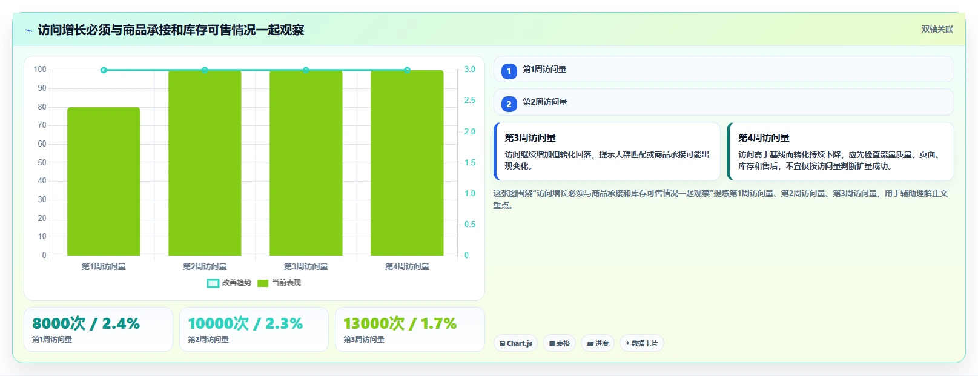978x376 pixels.
Task: Click the 8000次 / 2.4% stat card
Action: (x=98, y=329)
